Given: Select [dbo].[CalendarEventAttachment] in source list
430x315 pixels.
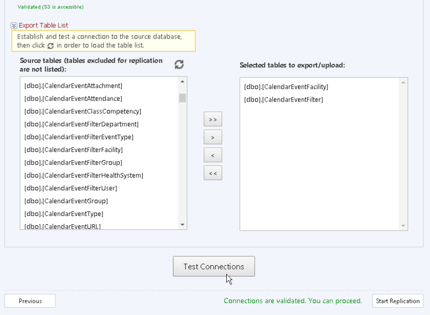Looking at the screenshot, I should point(74,86).
